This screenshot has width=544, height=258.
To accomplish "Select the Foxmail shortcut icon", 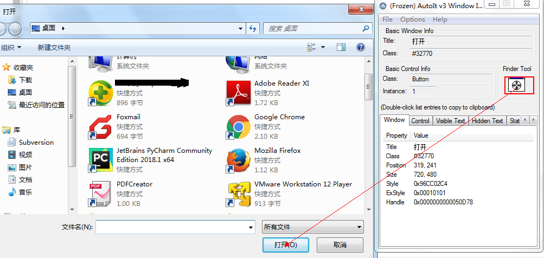I will click(100, 127).
